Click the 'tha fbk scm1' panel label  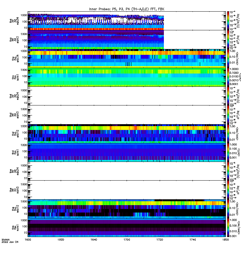tap(15, 77)
